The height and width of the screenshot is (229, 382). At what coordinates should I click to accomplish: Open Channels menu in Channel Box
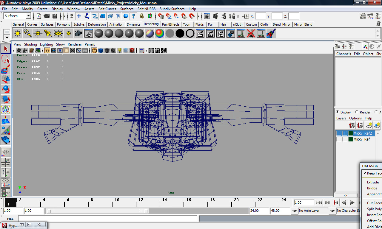coord(344,54)
